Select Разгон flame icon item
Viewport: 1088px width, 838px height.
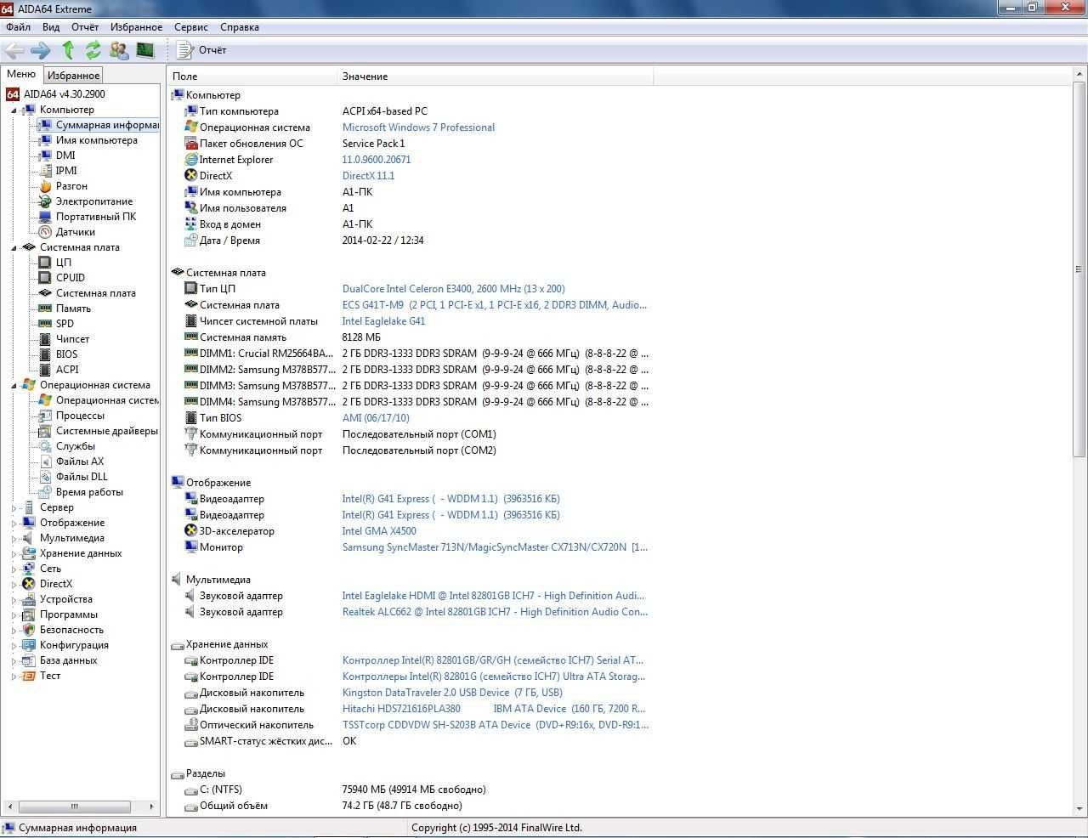pyautogui.click(x=45, y=186)
